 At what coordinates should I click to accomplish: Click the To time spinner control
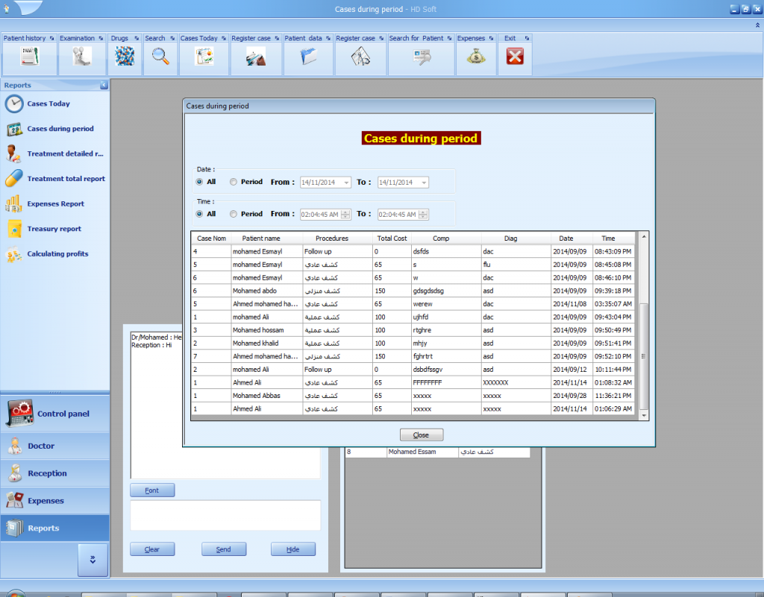pyautogui.click(x=423, y=215)
